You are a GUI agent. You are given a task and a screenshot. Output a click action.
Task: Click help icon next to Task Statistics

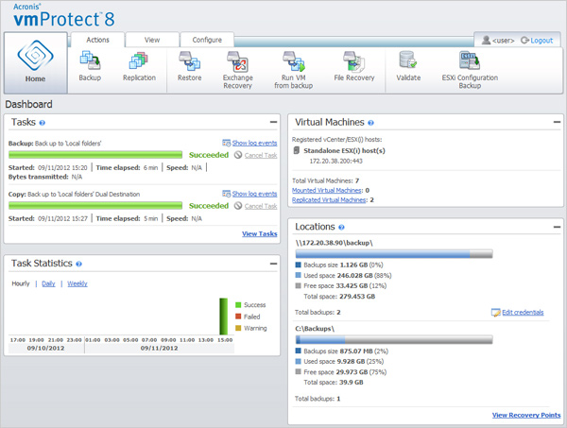pyautogui.click(x=78, y=264)
